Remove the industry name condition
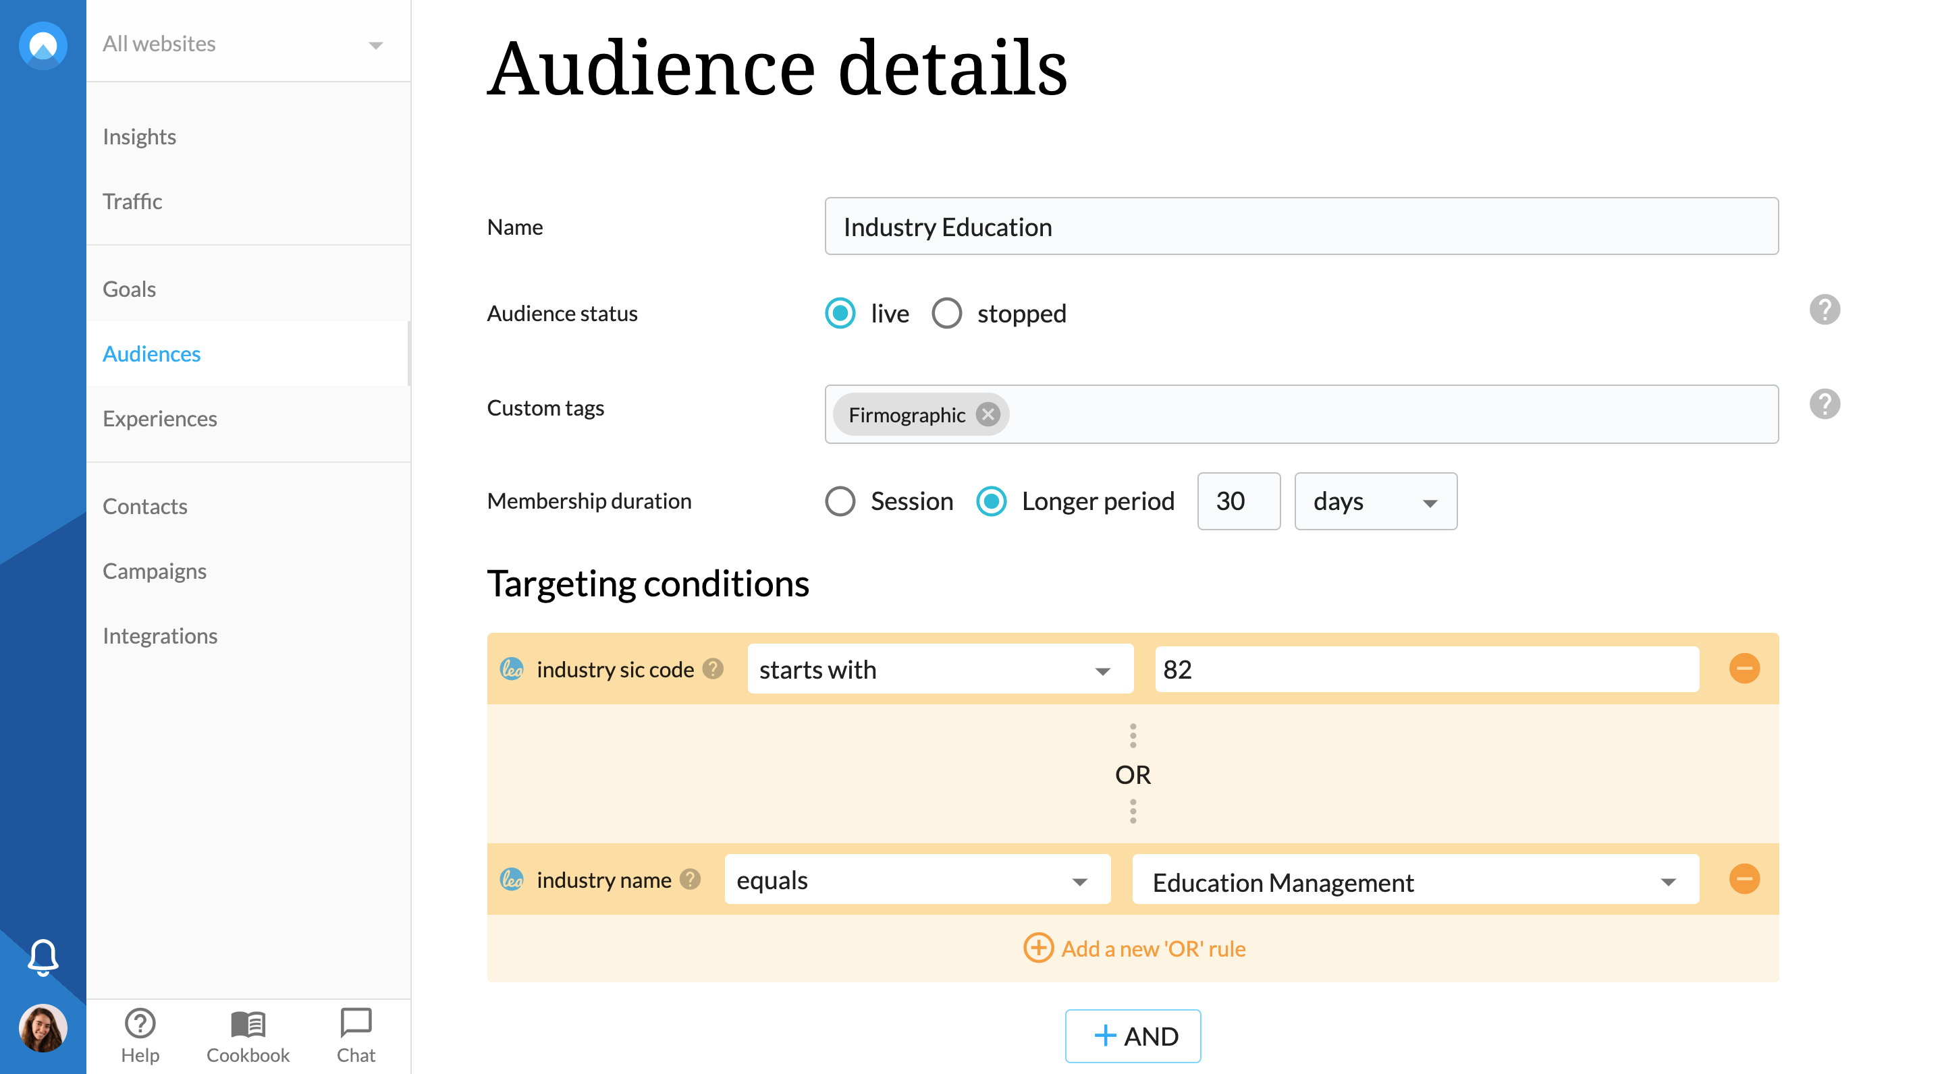The height and width of the screenshot is (1074, 1944). 1744,878
